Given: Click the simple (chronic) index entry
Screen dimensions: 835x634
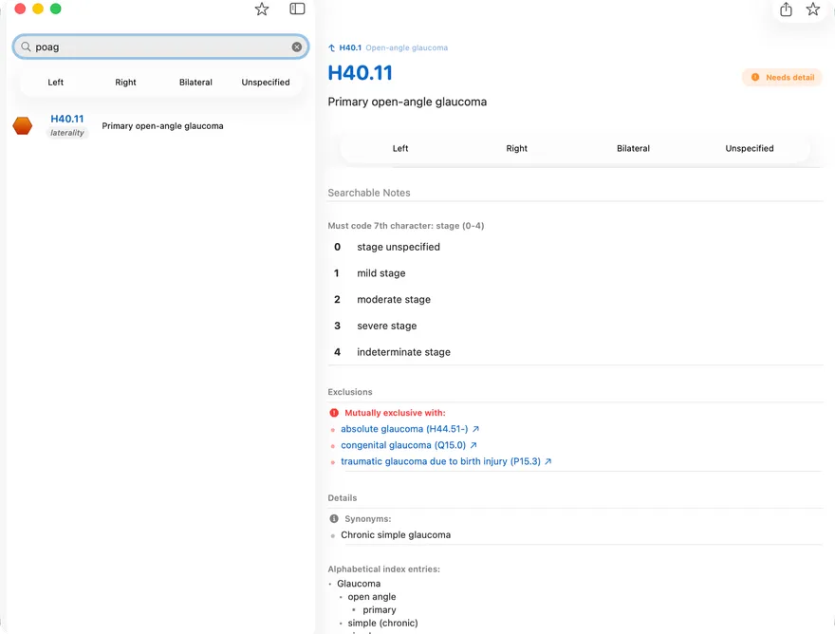Looking at the screenshot, I should 382,623.
